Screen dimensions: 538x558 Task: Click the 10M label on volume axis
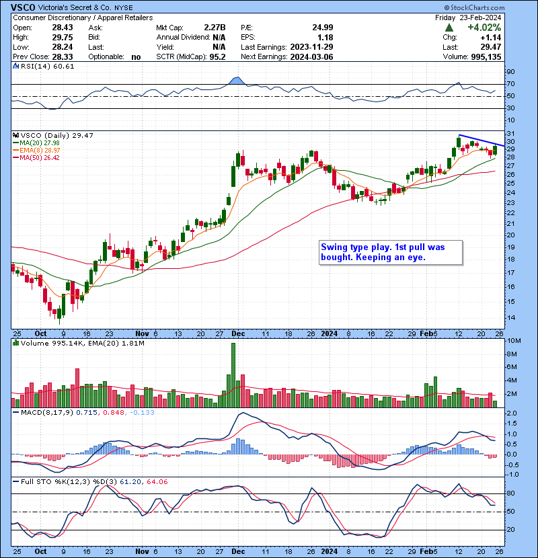(514, 341)
